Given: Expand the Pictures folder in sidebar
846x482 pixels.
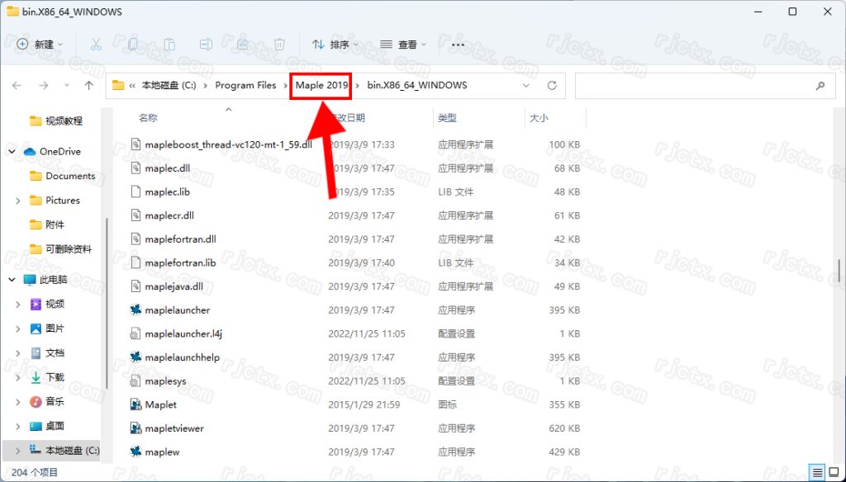Looking at the screenshot, I should (x=18, y=201).
